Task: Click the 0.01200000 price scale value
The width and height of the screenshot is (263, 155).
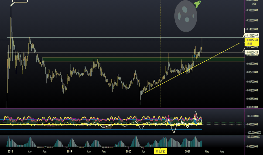Action: [252, 90]
